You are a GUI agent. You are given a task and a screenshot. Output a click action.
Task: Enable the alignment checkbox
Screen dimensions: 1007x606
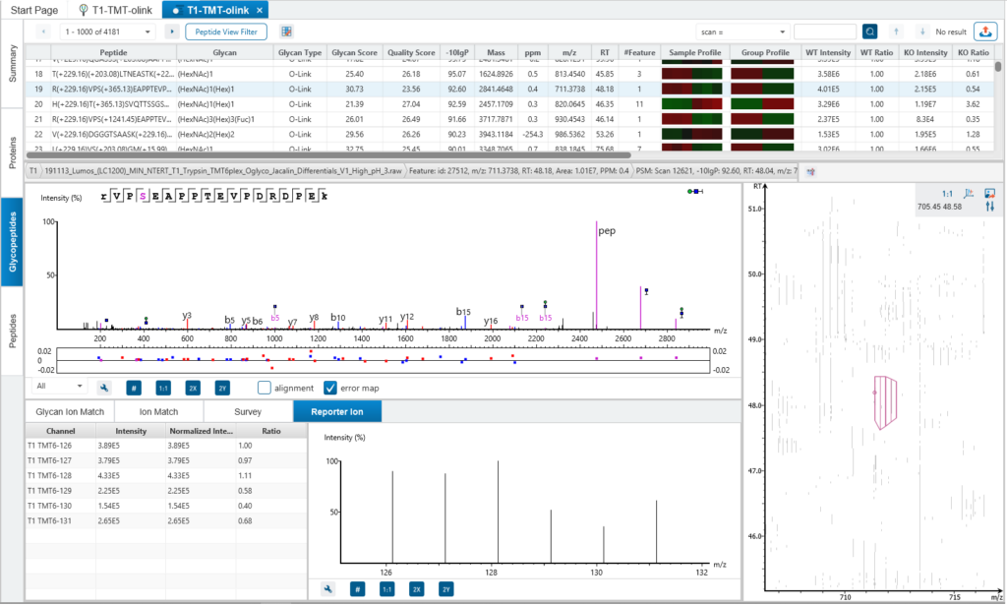[x=264, y=386]
